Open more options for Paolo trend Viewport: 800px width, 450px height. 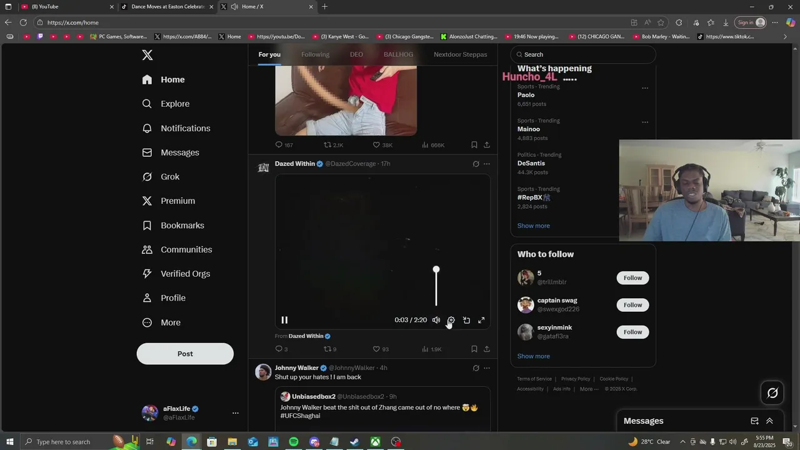[645, 88]
